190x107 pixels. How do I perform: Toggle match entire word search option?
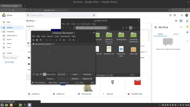click(x=41, y=74)
